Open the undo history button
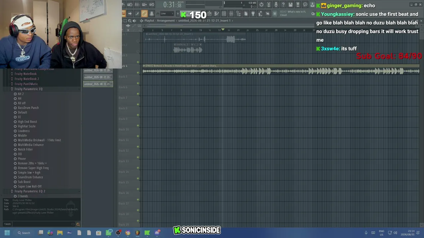 point(261,4)
